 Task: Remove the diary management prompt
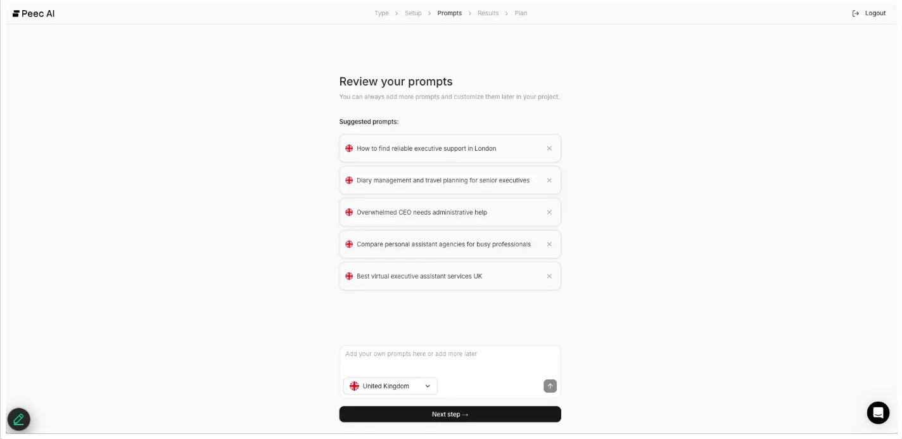[549, 181]
